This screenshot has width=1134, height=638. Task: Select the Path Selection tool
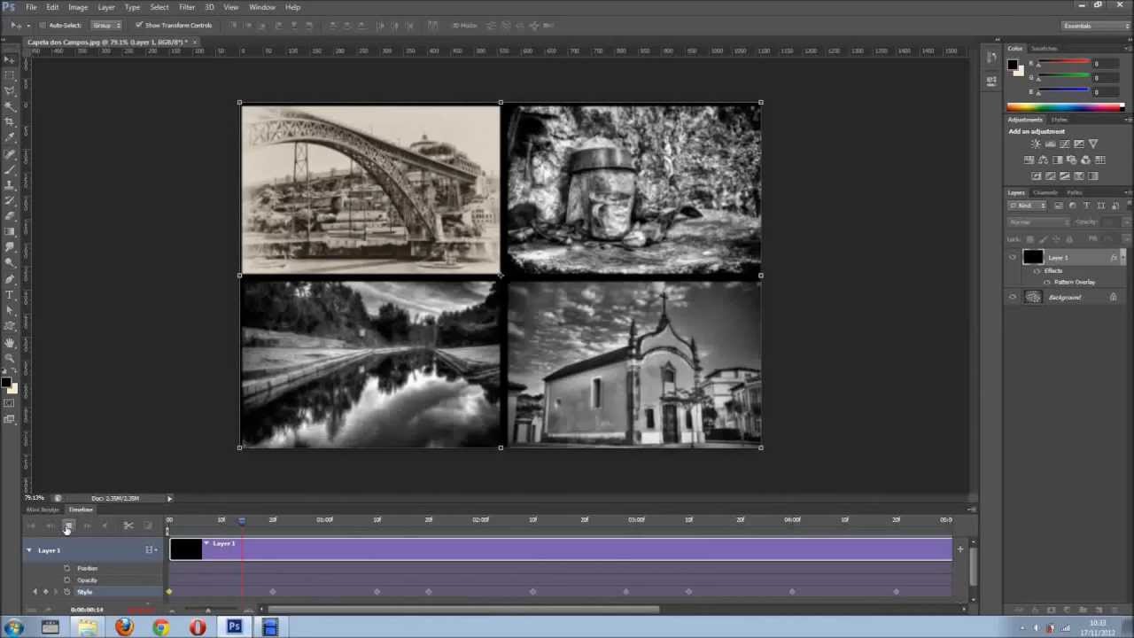click(x=10, y=310)
